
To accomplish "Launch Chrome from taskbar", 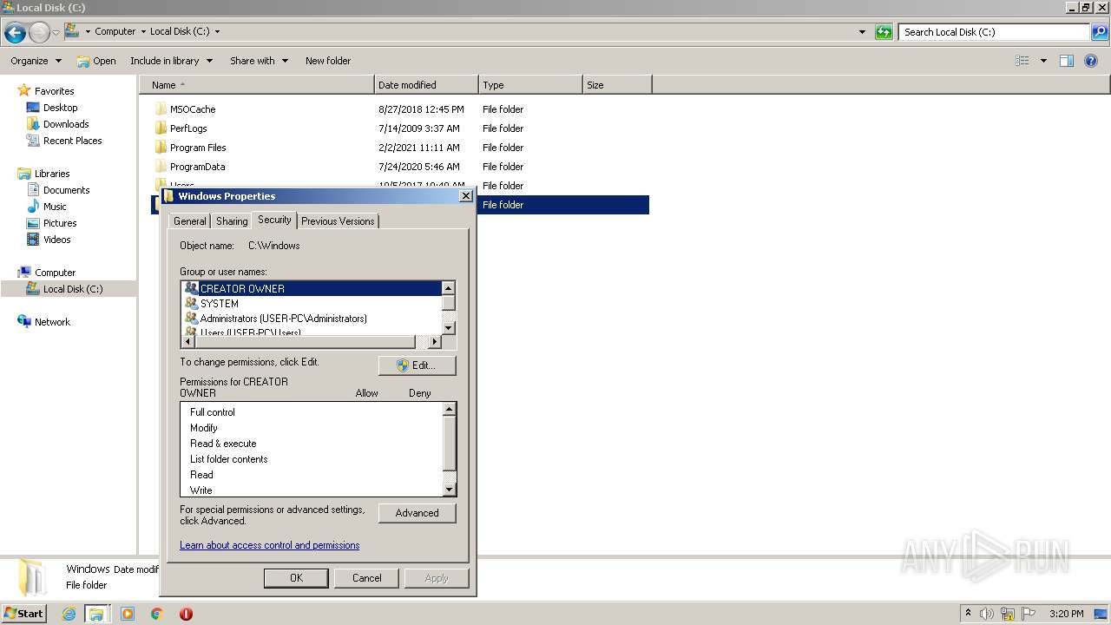I will pyautogui.click(x=156, y=614).
